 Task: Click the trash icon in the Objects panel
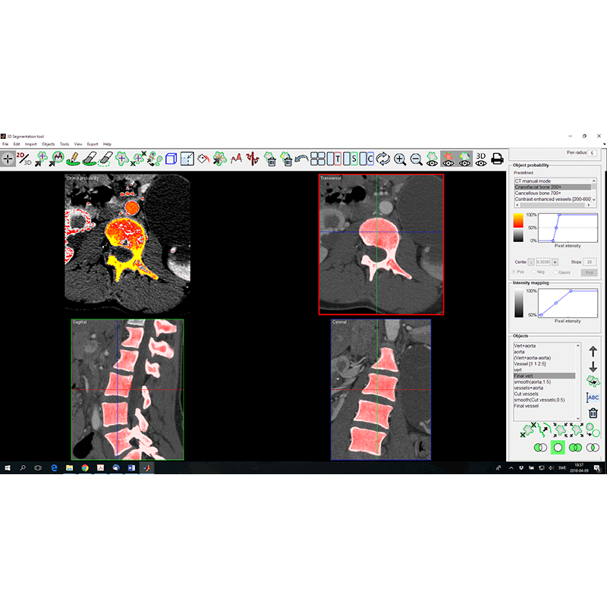point(593,413)
